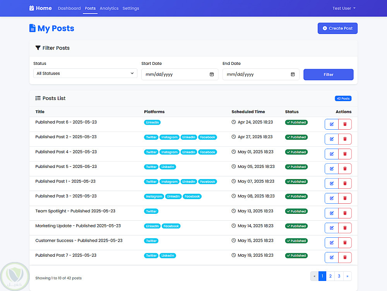Delete Published Post 2 with trash icon
Screen dimensions: 387x291
click(x=345, y=139)
